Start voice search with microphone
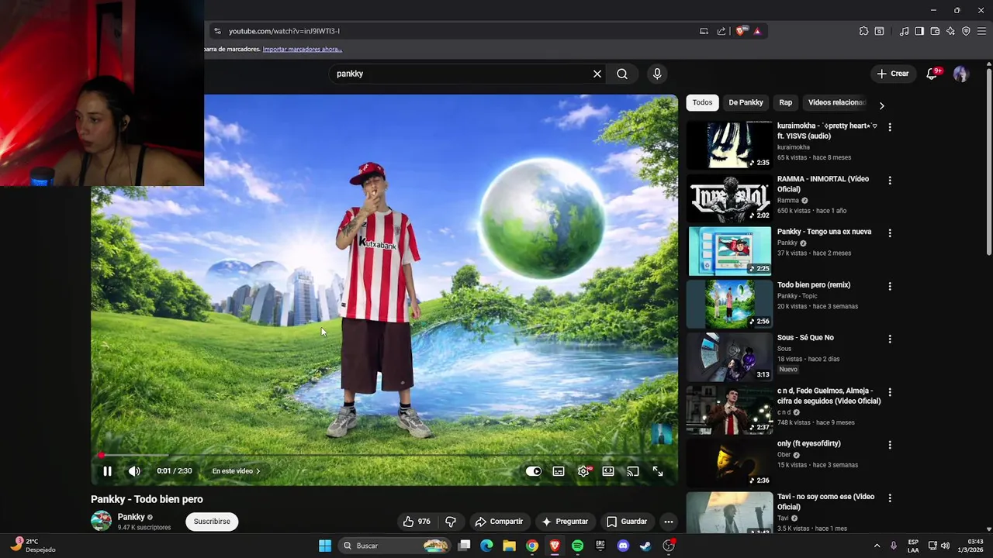Viewport: 993px width, 558px height. click(x=657, y=74)
